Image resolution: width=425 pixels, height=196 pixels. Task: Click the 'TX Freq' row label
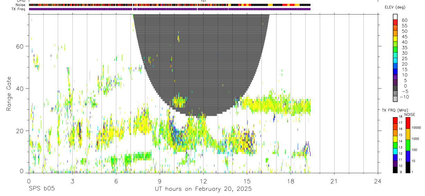pyautogui.click(x=18, y=9)
